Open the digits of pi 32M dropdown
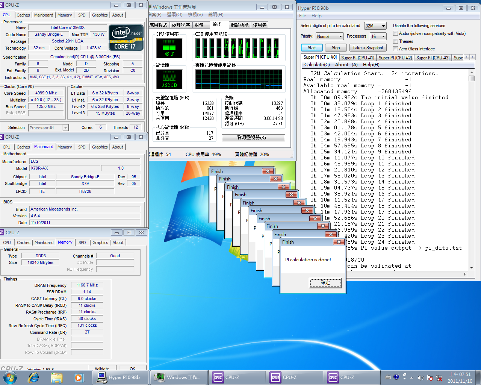 coord(375,26)
